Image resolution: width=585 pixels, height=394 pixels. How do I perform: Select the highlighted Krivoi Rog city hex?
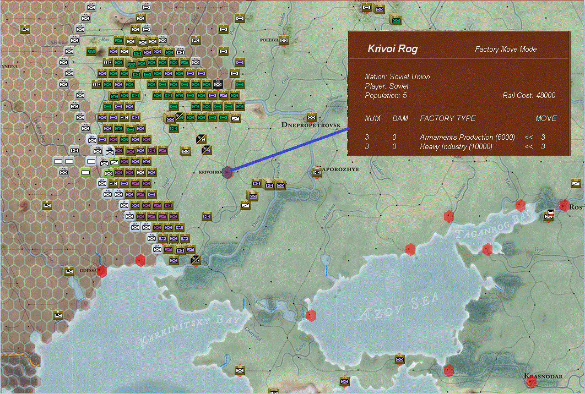(x=227, y=172)
